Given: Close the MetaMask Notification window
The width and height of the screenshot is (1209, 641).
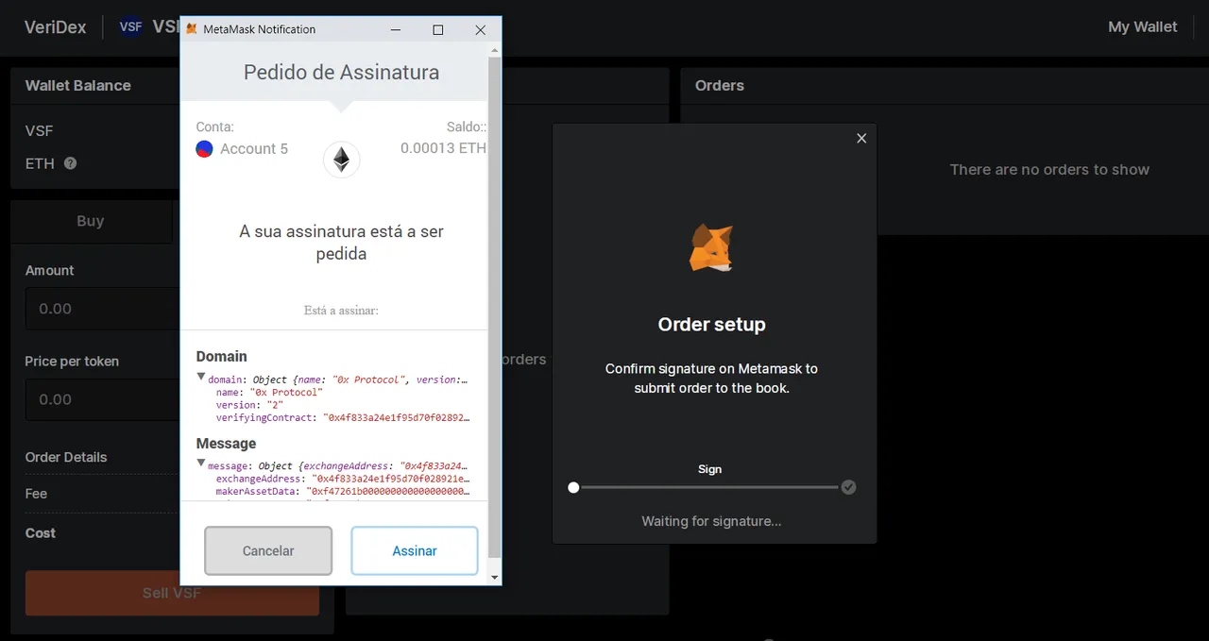Looking at the screenshot, I should (480, 29).
